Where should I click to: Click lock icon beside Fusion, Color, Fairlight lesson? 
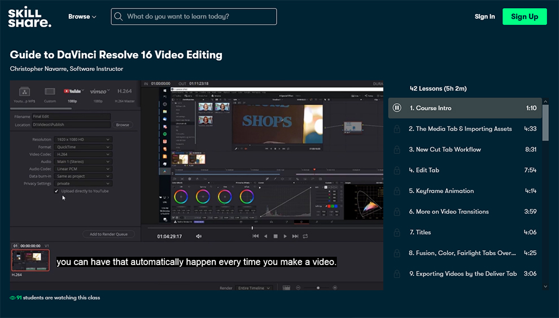tap(397, 253)
